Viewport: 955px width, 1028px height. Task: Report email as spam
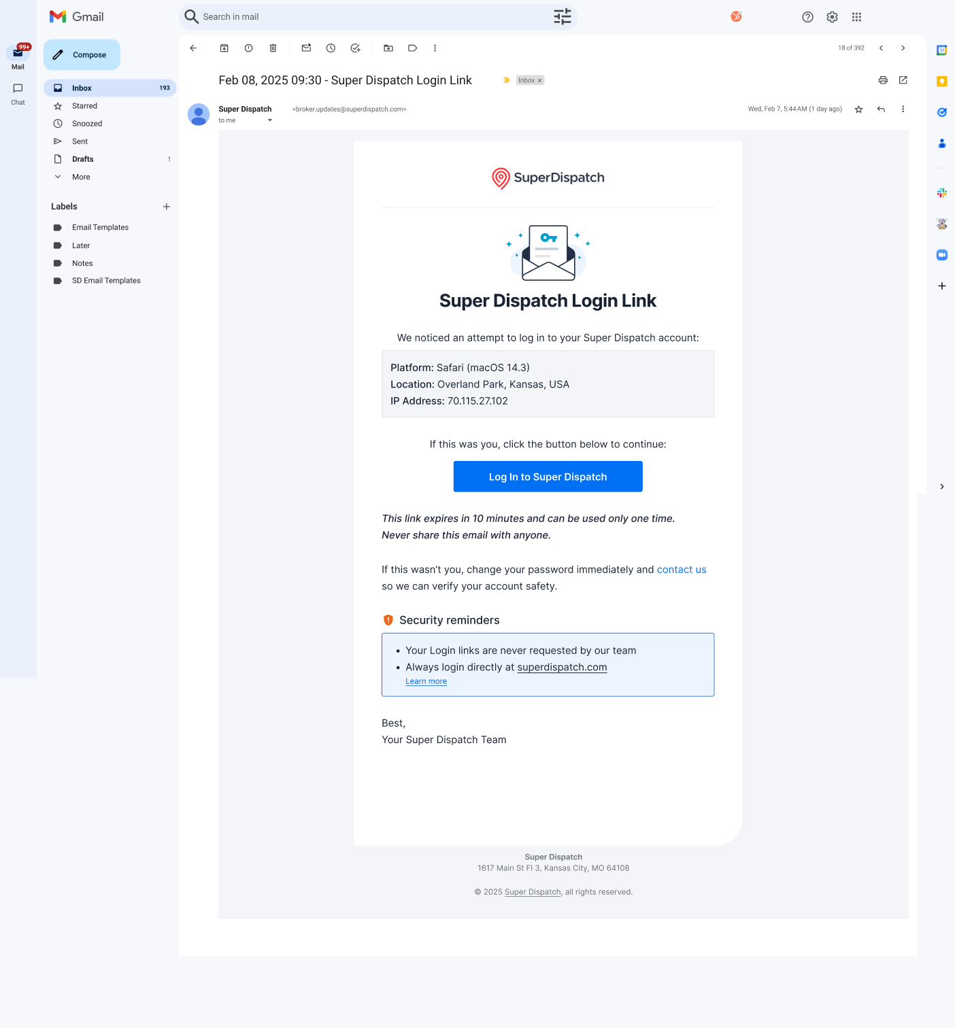pos(249,48)
